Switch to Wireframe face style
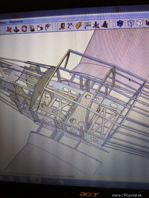The image size is (149, 198). (131, 23)
